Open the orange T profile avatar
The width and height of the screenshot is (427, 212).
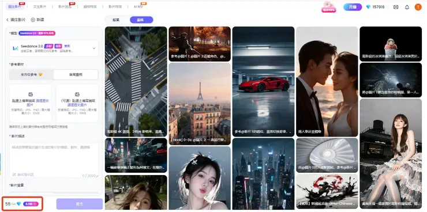click(x=418, y=7)
